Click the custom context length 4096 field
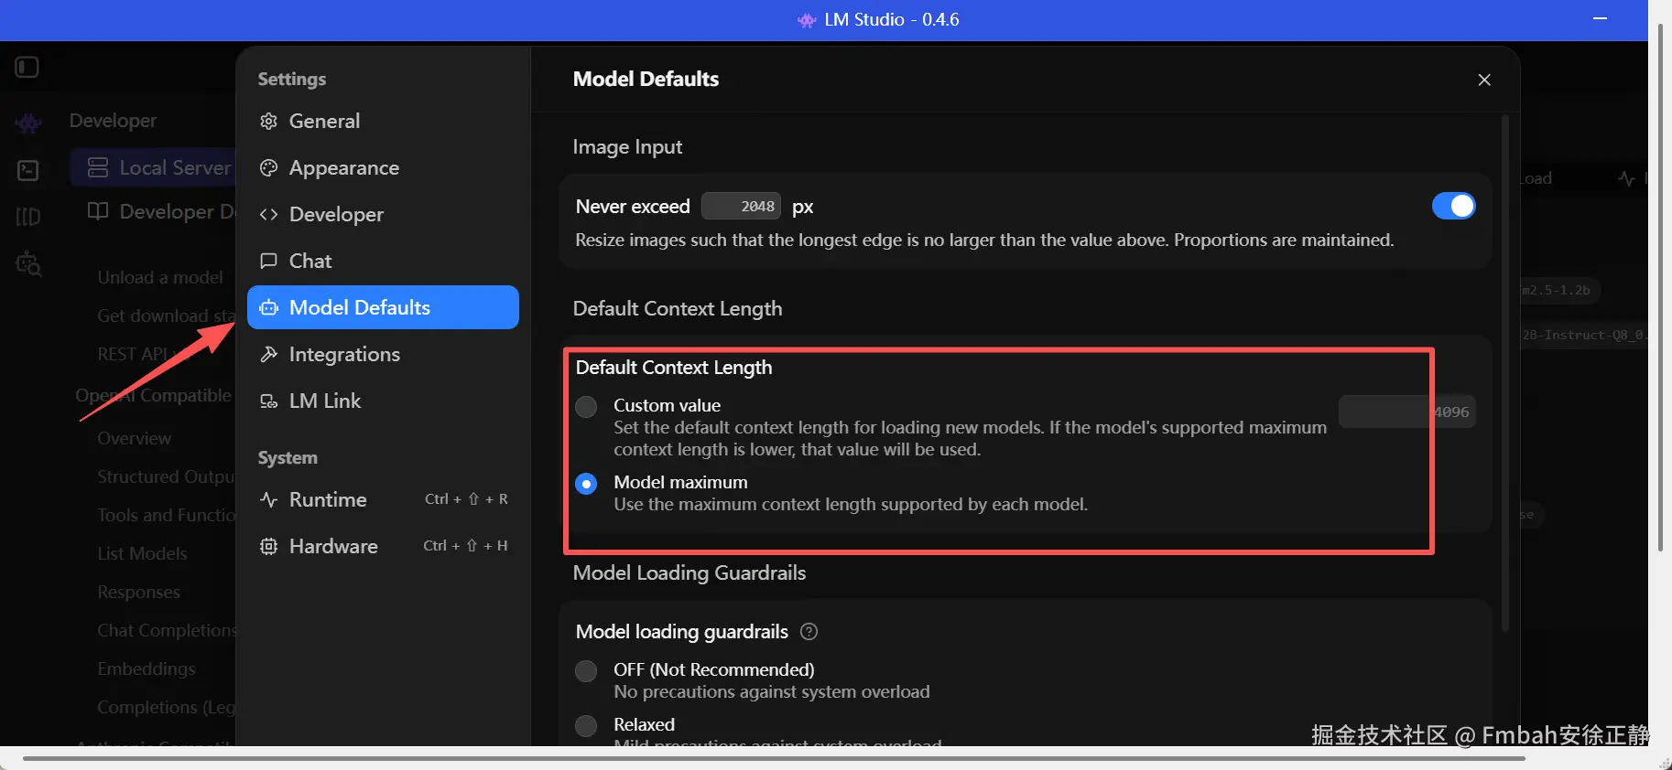Viewport: 1672px width, 770px height. [x=1406, y=412]
